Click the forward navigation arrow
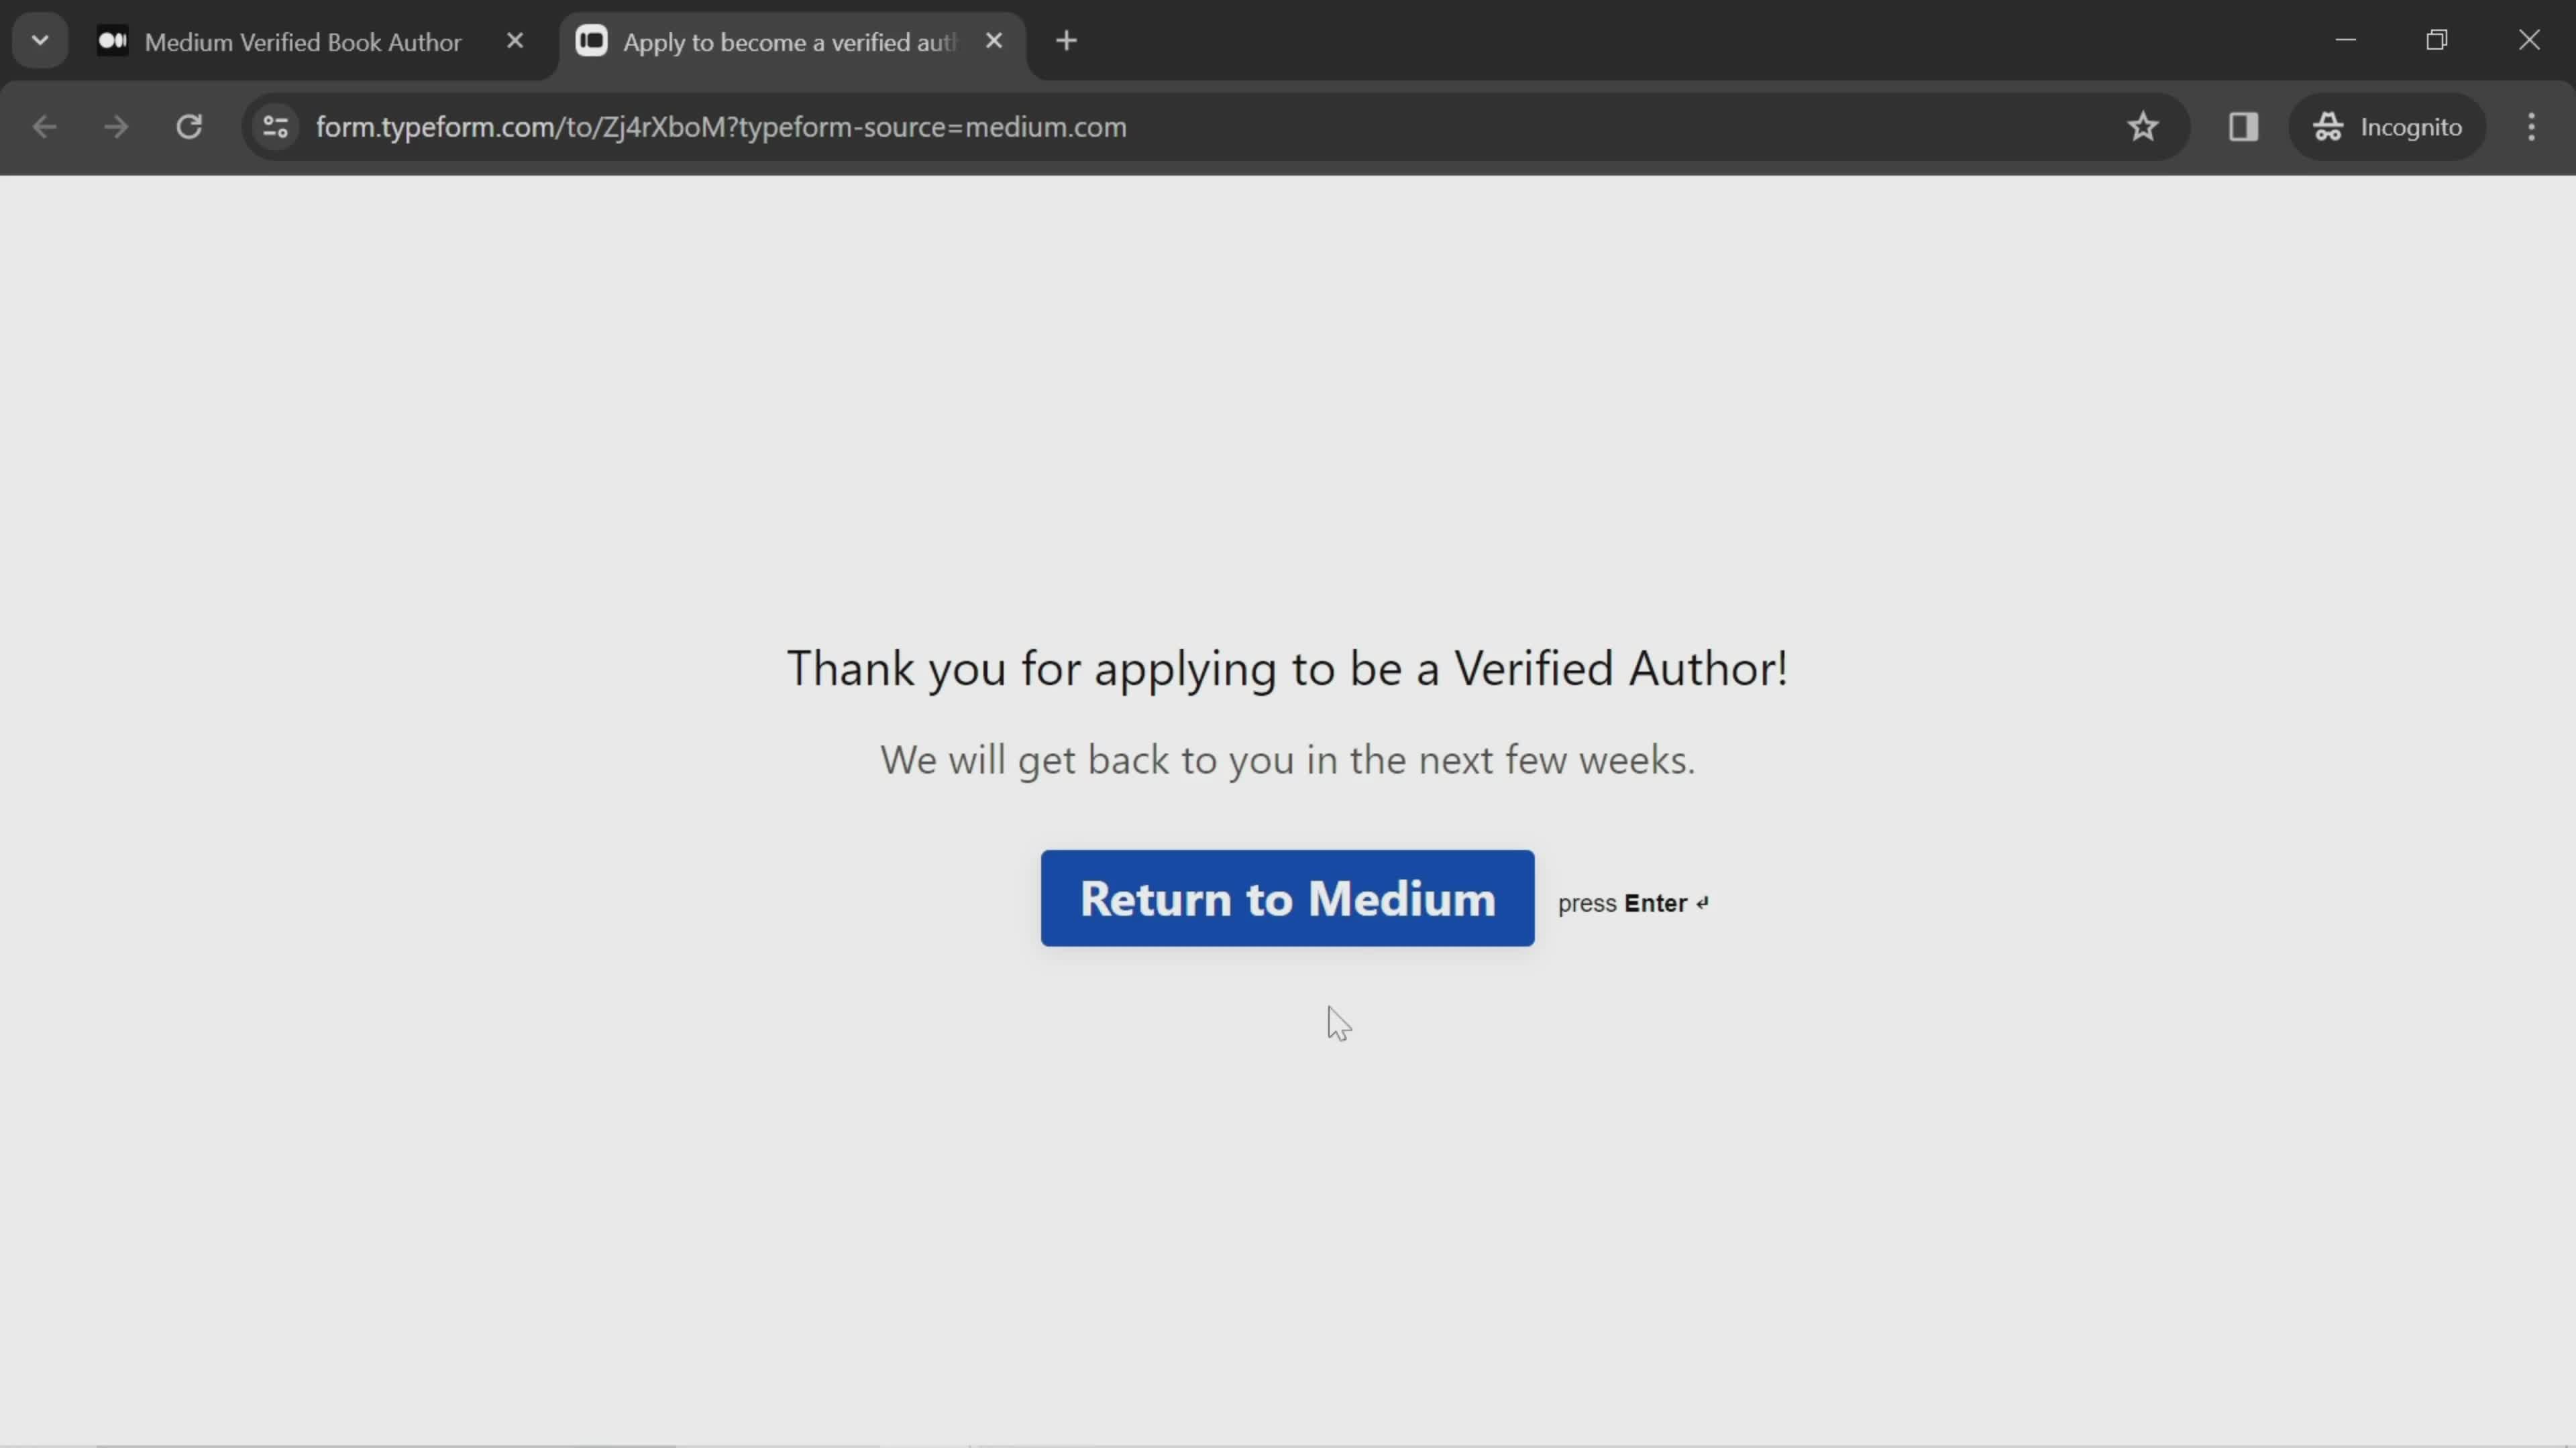Image resolution: width=2576 pixels, height=1448 pixels. (113, 125)
